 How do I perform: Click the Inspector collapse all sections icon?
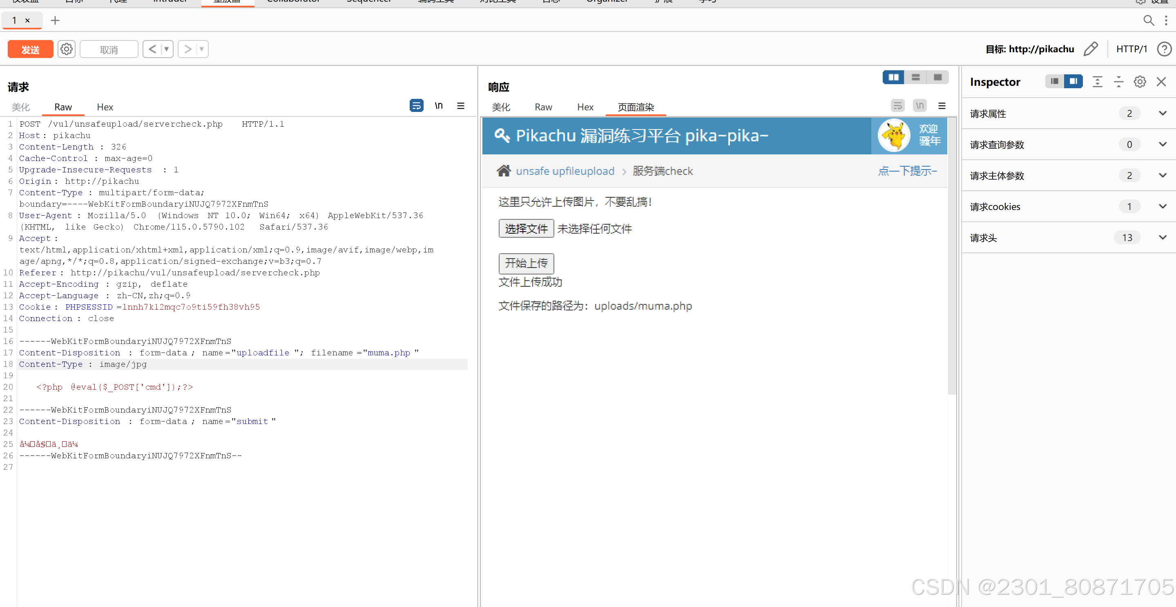pos(1118,82)
